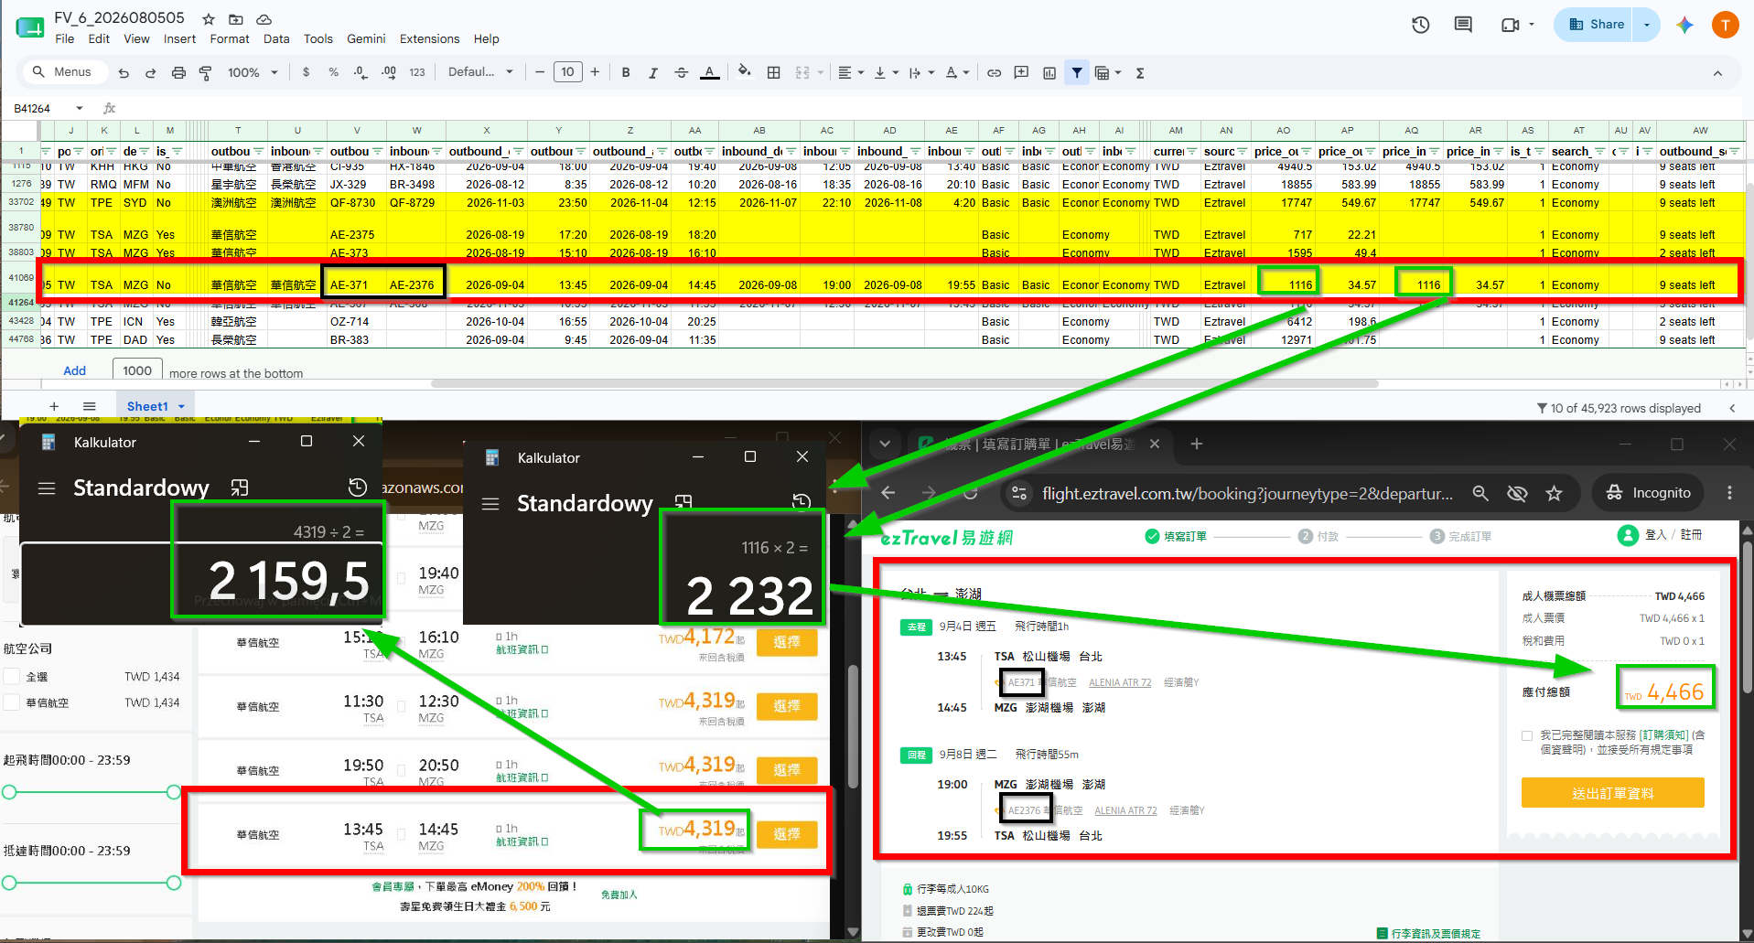Redo the last action in Sheets
This screenshot has width=1754, height=943.
[x=151, y=73]
